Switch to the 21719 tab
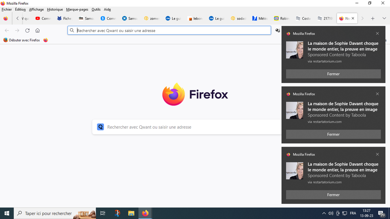This screenshot has width=390, height=219. tap(325, 19)
